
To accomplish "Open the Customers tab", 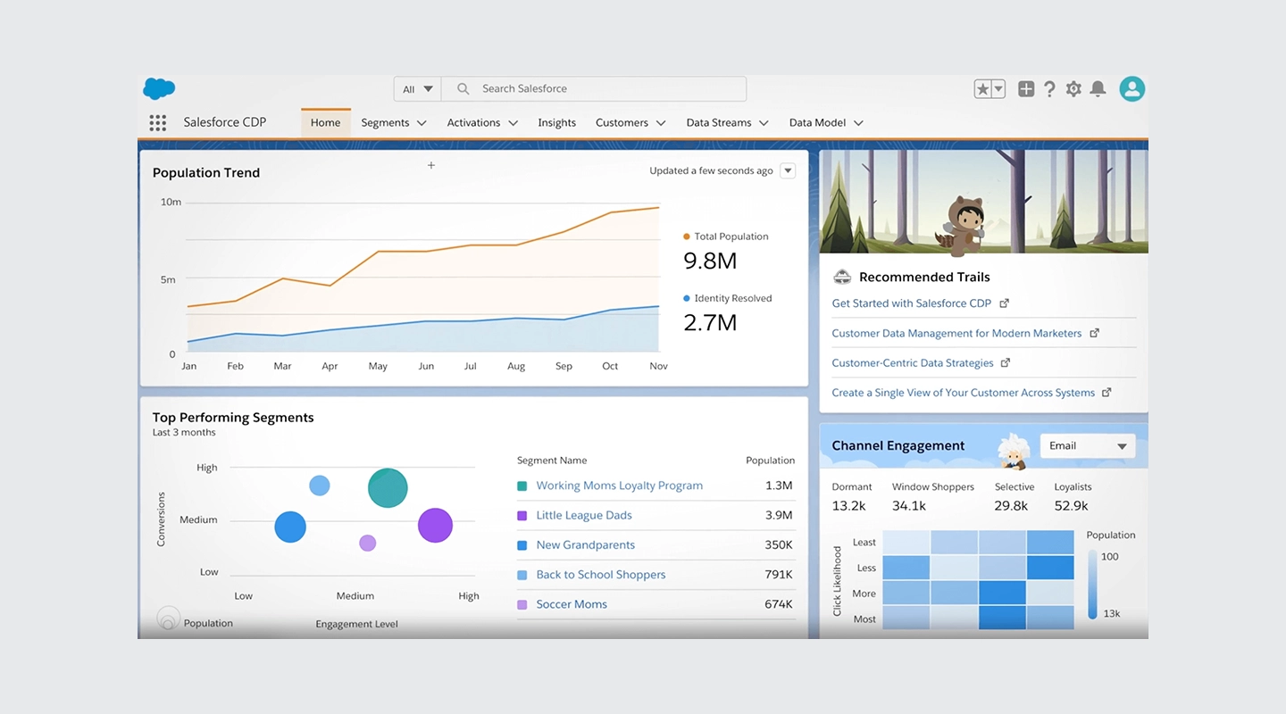I will tap(622, 123).
